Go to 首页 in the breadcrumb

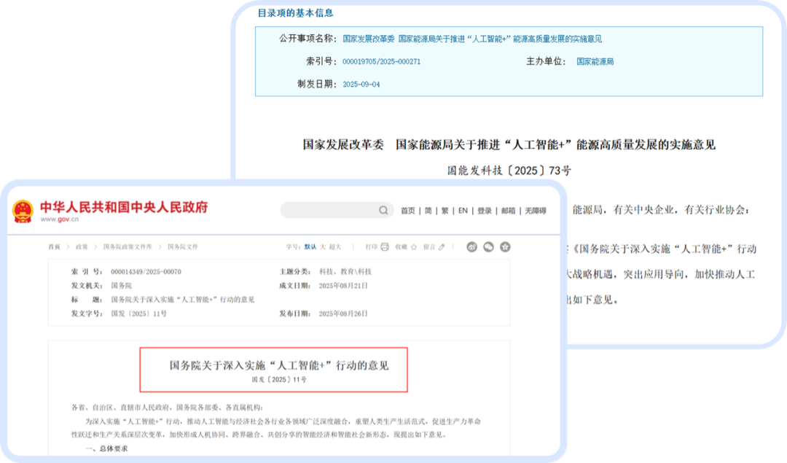point(54,247)
